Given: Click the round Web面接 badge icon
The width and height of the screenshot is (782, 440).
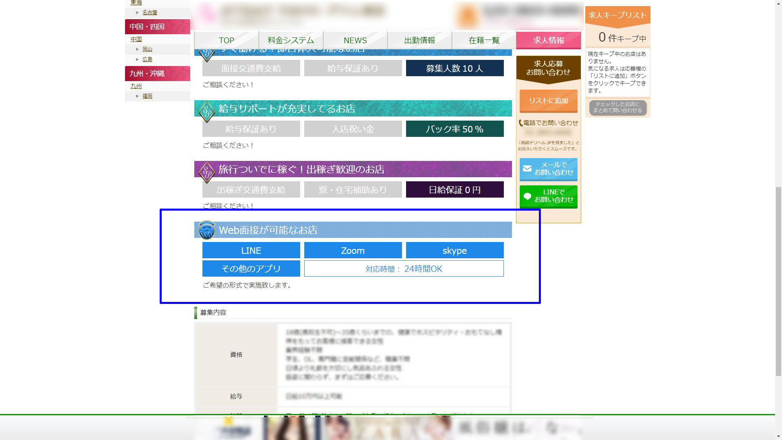Looking at the screenshot, I should click(x=207, y=231).
